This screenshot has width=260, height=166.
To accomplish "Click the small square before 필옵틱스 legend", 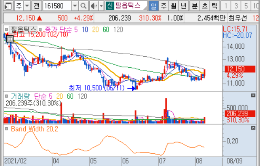I will [6, 29].
